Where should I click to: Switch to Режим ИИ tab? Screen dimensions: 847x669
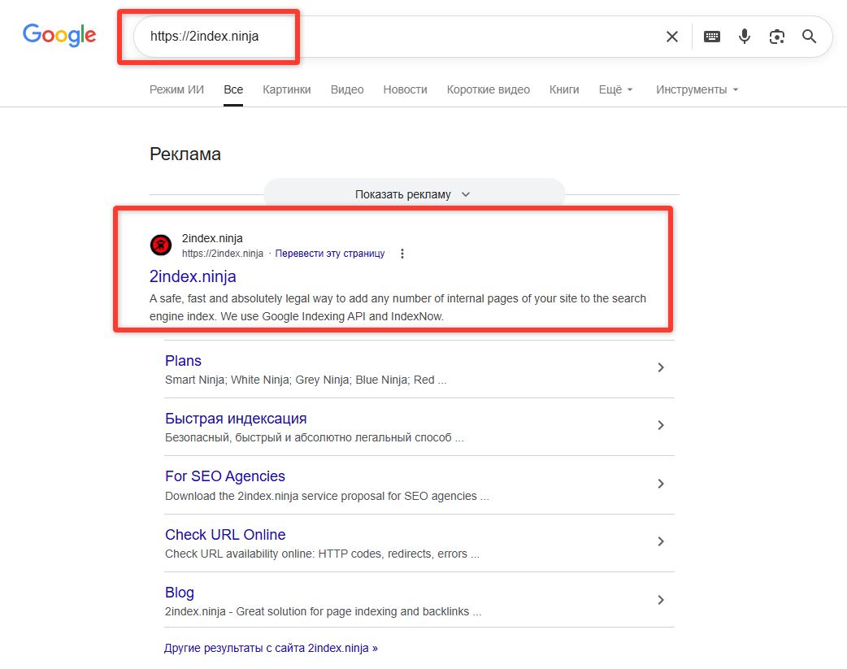pos(176,89)
